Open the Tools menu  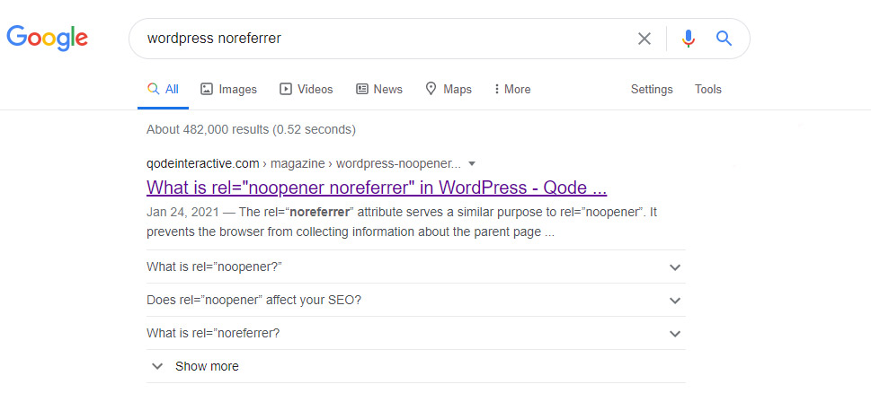(707, 89)
